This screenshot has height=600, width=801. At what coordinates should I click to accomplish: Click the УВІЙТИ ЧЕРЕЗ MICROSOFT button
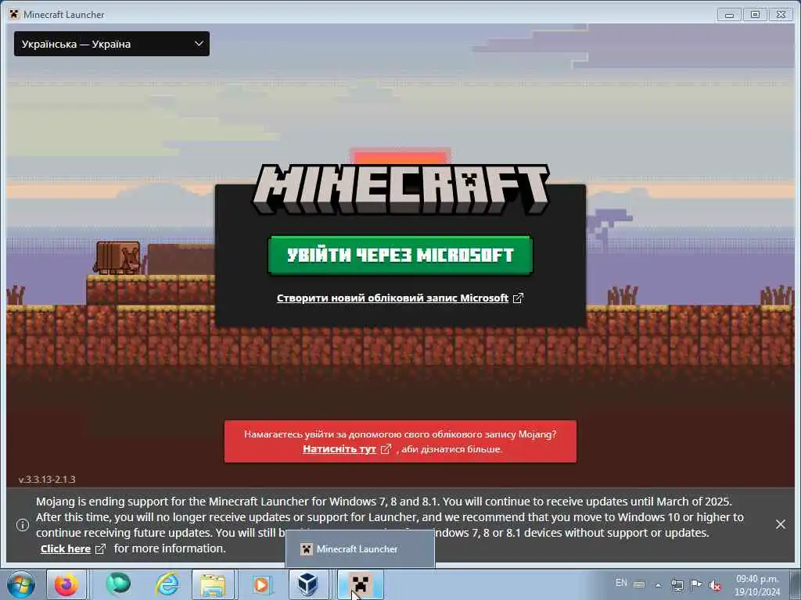tap(400, 255)
